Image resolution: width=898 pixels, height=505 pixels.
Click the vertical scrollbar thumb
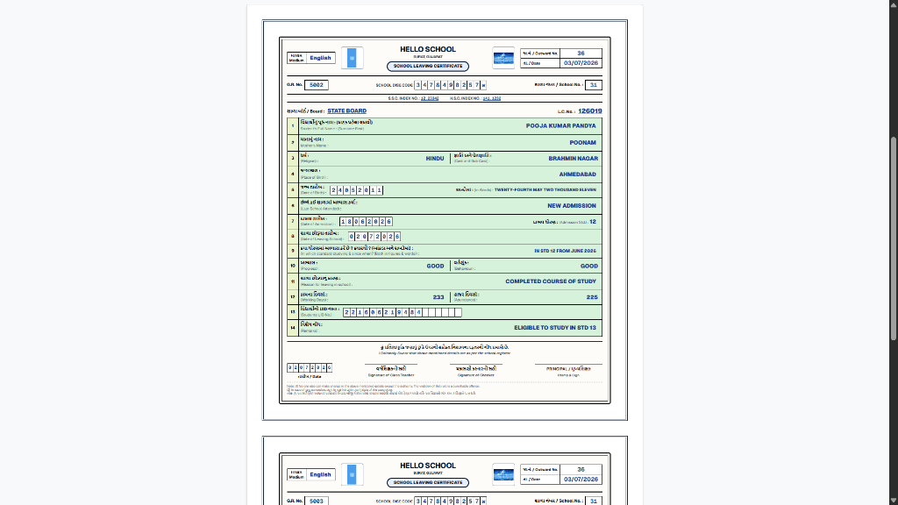[894, 239]
